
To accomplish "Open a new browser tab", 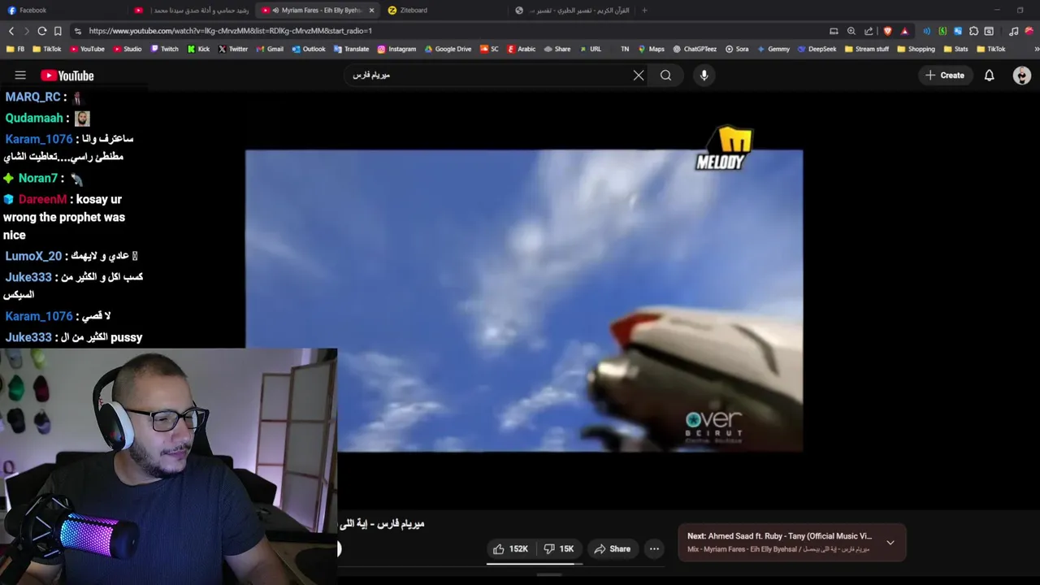I will pyautogui.click(x=644, y=11).
